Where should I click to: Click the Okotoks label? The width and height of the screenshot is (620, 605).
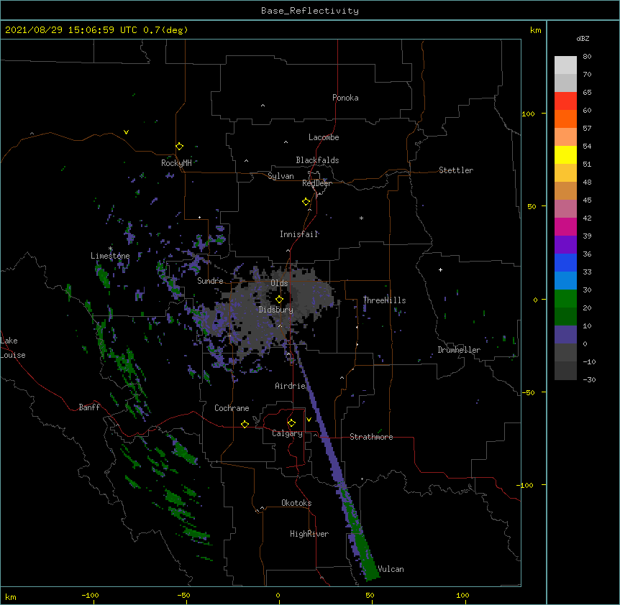(296, 503)
